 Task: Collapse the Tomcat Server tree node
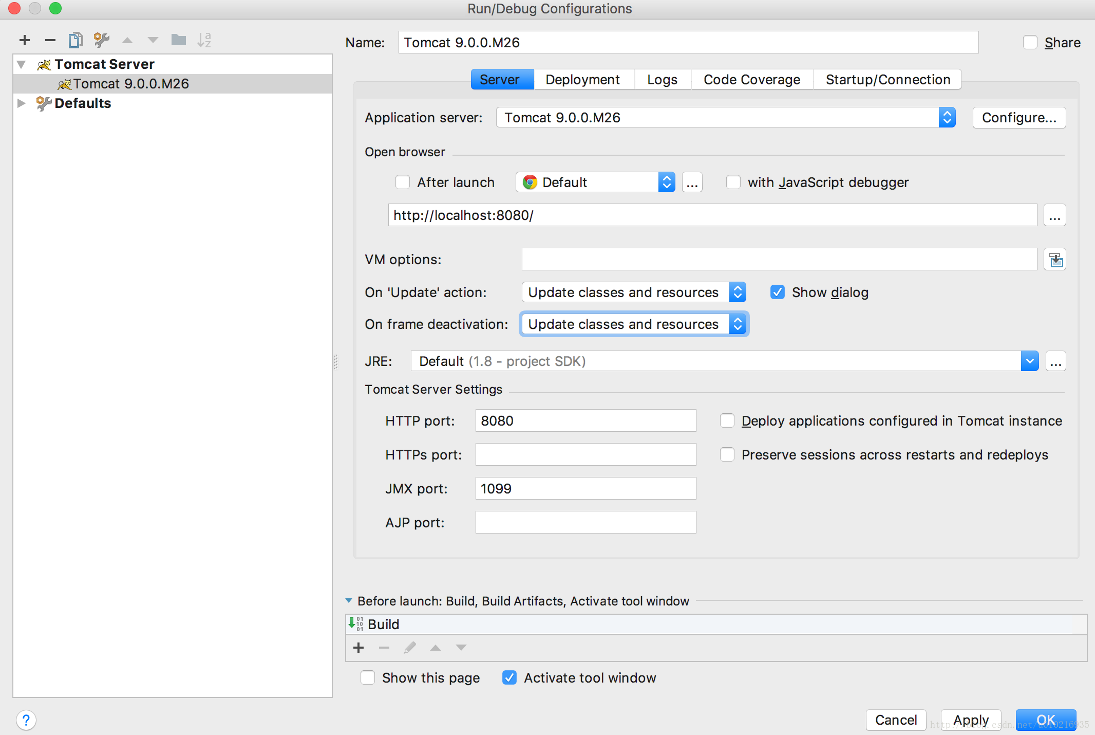(22, 64)
